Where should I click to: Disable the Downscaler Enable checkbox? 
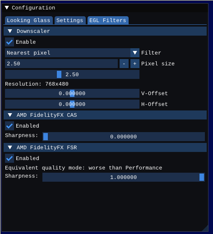point(9,42)
